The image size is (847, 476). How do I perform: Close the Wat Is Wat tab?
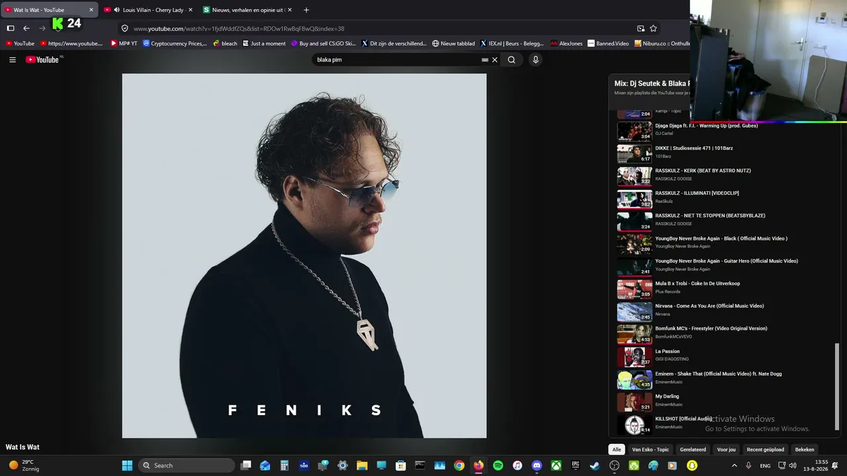click(91, 10)
